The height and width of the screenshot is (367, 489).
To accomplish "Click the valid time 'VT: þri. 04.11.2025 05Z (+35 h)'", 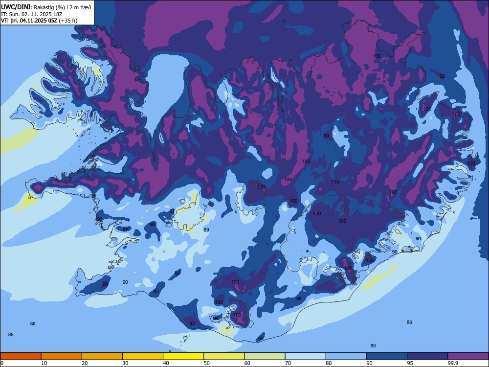I will click(39, 21).
